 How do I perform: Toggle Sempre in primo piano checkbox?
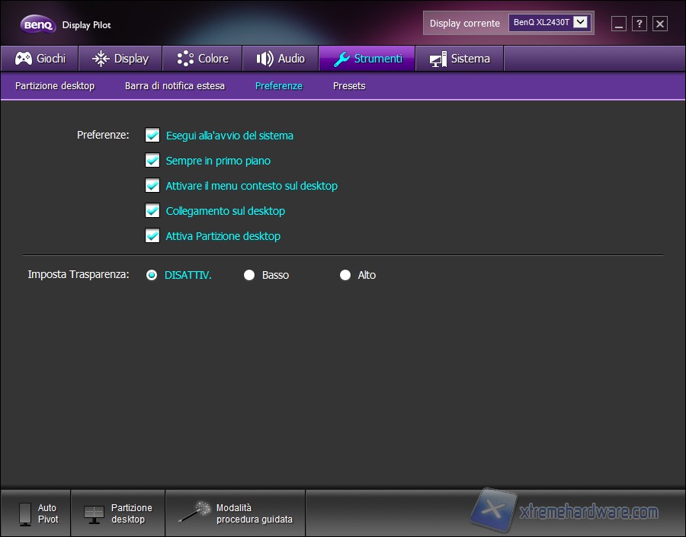click(152, 161)
